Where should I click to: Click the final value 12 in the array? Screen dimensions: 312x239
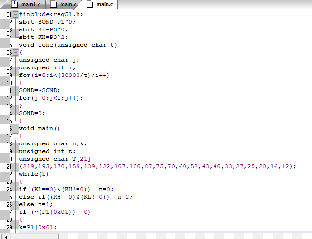(x=285, y=166)
